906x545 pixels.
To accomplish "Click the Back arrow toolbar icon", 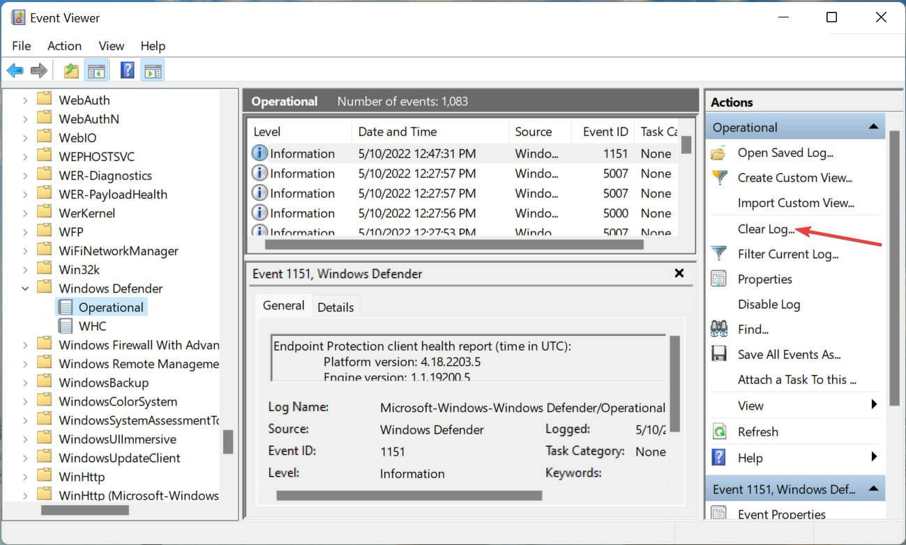I will 15,70.
